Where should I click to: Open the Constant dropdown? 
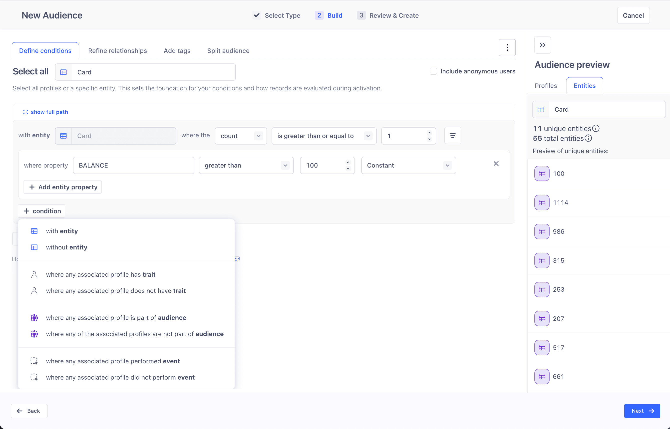[x=408, y=165]
